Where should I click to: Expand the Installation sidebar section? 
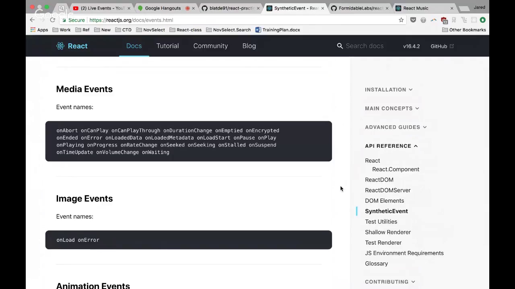coord(389,90)
